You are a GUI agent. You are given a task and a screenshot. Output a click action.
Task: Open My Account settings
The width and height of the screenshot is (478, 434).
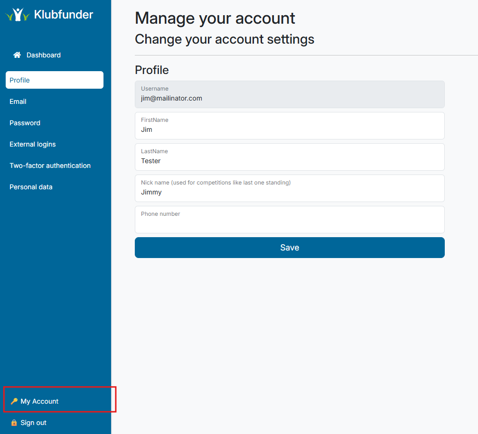(x=39, y=401)
